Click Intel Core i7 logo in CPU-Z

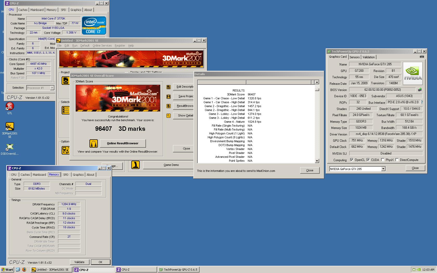point(94,25)
